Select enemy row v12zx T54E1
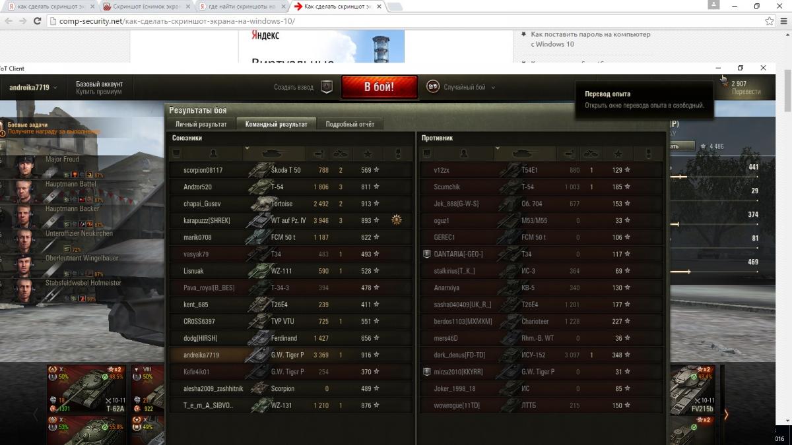The image size is (792, 445). tap(541, 170)
